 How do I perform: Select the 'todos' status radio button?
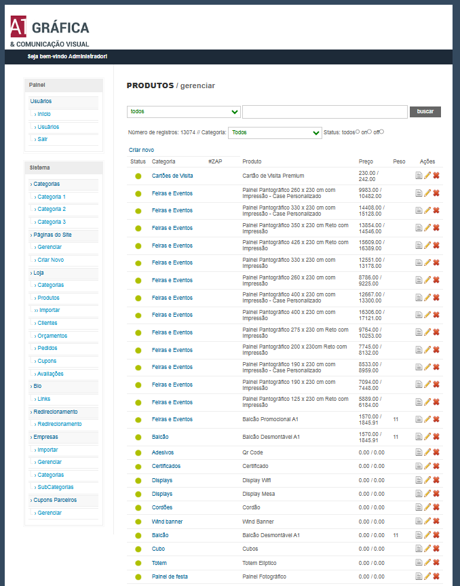[358, 132]
